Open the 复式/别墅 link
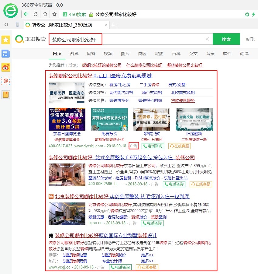Image resolution: width=258 pixels, height=274 pixels. click(177, 85)
